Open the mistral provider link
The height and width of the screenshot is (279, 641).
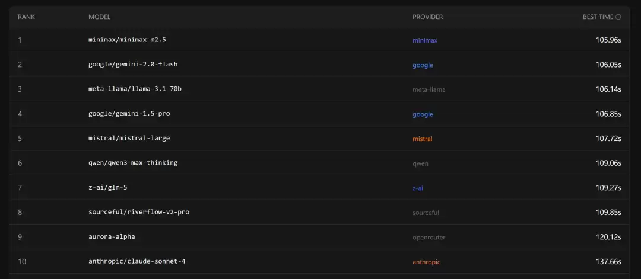click(423, 139)
